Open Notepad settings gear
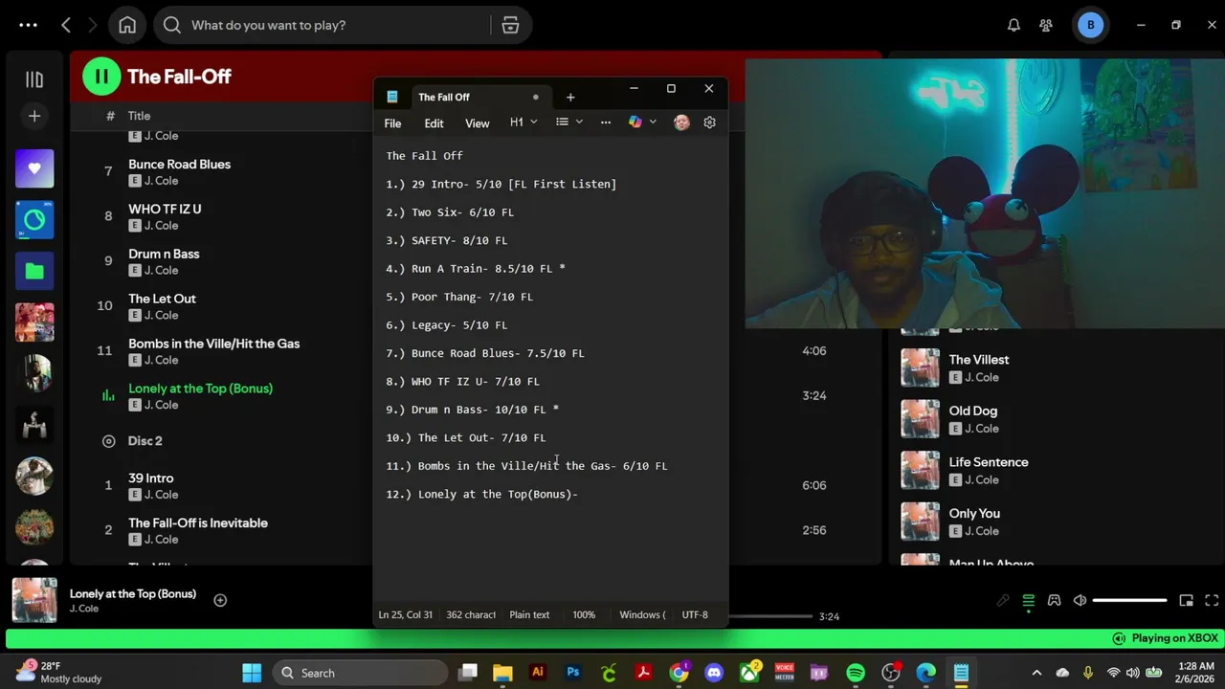Image resolution: width=1225 pixels, height=689 pixels. (709, 122)
